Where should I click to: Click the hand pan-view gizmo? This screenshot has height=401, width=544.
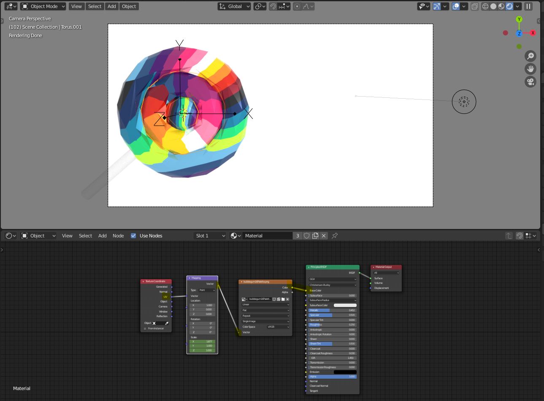tap(530, 69)
